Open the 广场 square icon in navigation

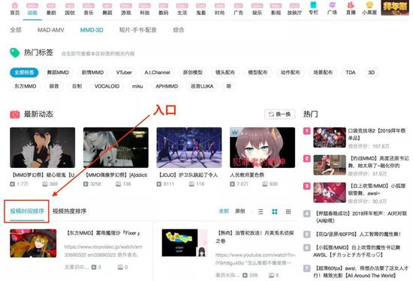[332, 9]
